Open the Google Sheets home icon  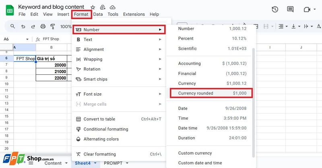[10, 11]
